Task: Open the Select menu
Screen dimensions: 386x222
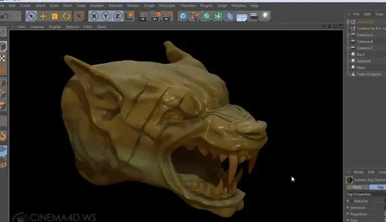Action: click(x=40, y=6)
